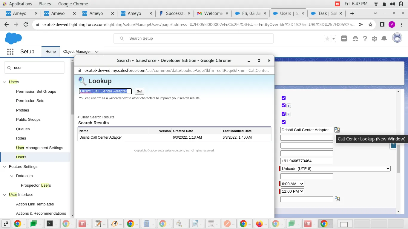Toggle the second checkbox with info icon
The height and width of the screenshot is (229, 408).
coord(283,106)
